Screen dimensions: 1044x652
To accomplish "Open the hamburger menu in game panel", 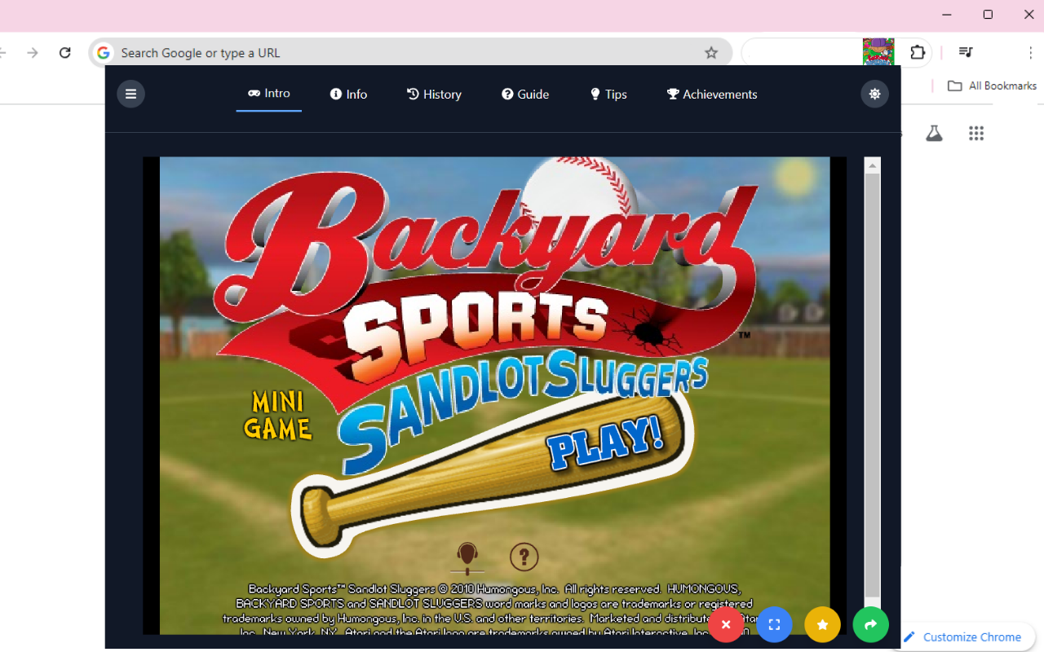I will coord(130,94).
